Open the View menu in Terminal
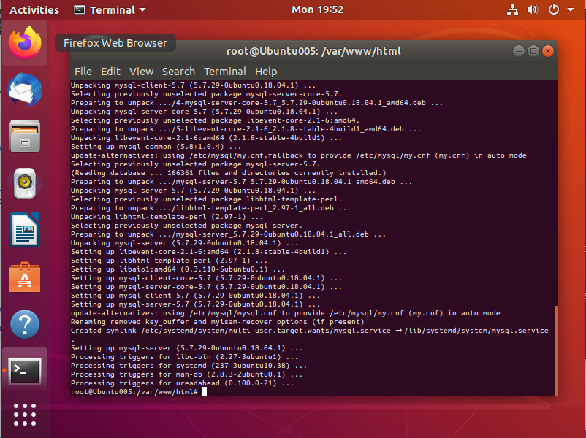This screenshot has width=586, height=438. [141, 72]
